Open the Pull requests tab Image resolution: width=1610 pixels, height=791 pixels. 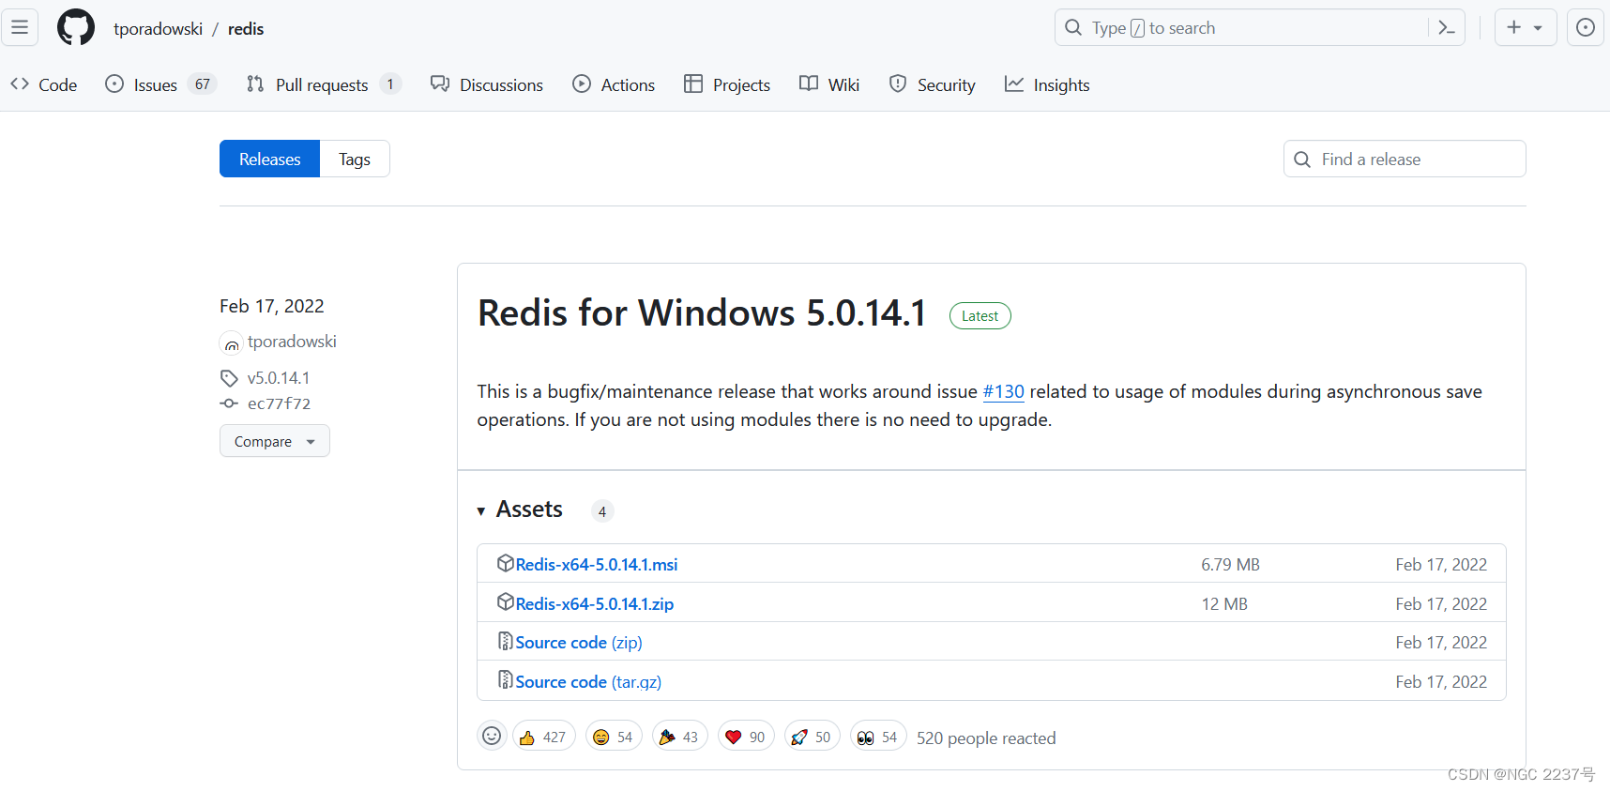(324, 84)
